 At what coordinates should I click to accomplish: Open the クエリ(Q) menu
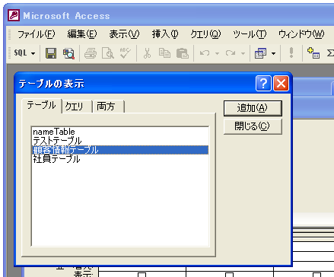click(x=205, y=34)
